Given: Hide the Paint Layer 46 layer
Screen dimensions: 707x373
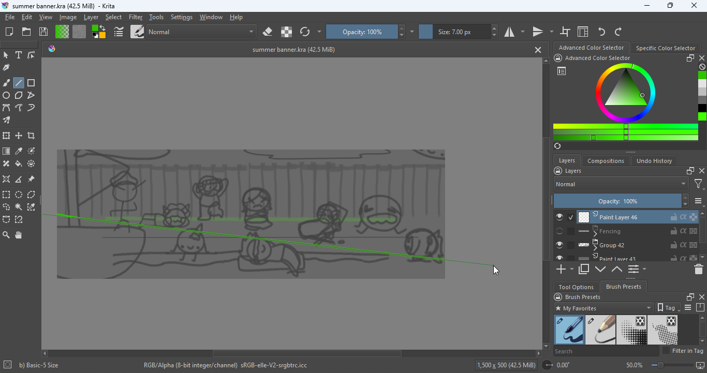Looking at the screenshot, I should tap(559, 217).
